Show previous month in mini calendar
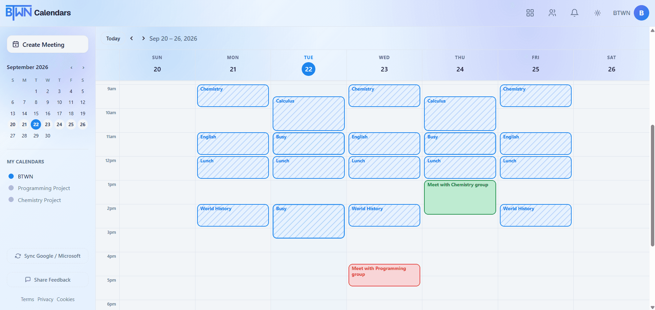The height and width of the screenshot is (310, 655). 71,68
